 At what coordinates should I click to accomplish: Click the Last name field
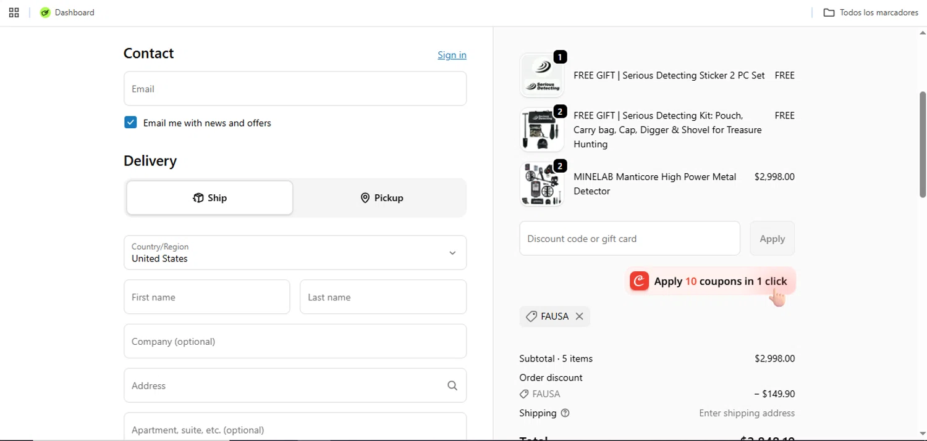tap(383, 297)
